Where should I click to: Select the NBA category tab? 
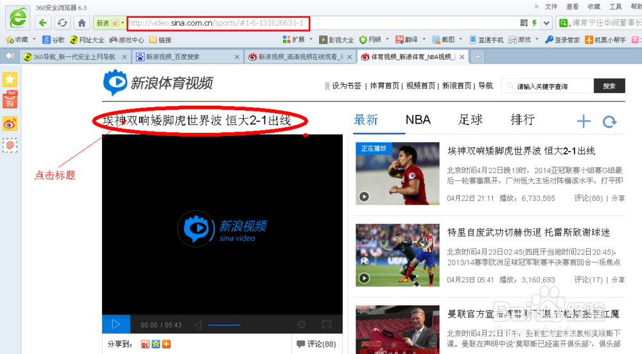click(418, 120)
